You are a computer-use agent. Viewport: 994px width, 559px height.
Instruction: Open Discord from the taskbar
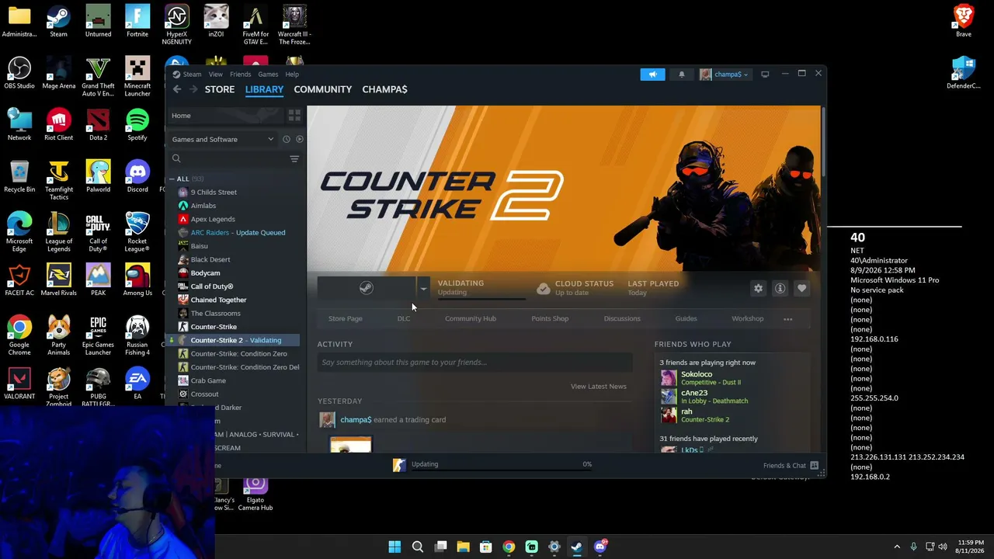tap(600, 547)
